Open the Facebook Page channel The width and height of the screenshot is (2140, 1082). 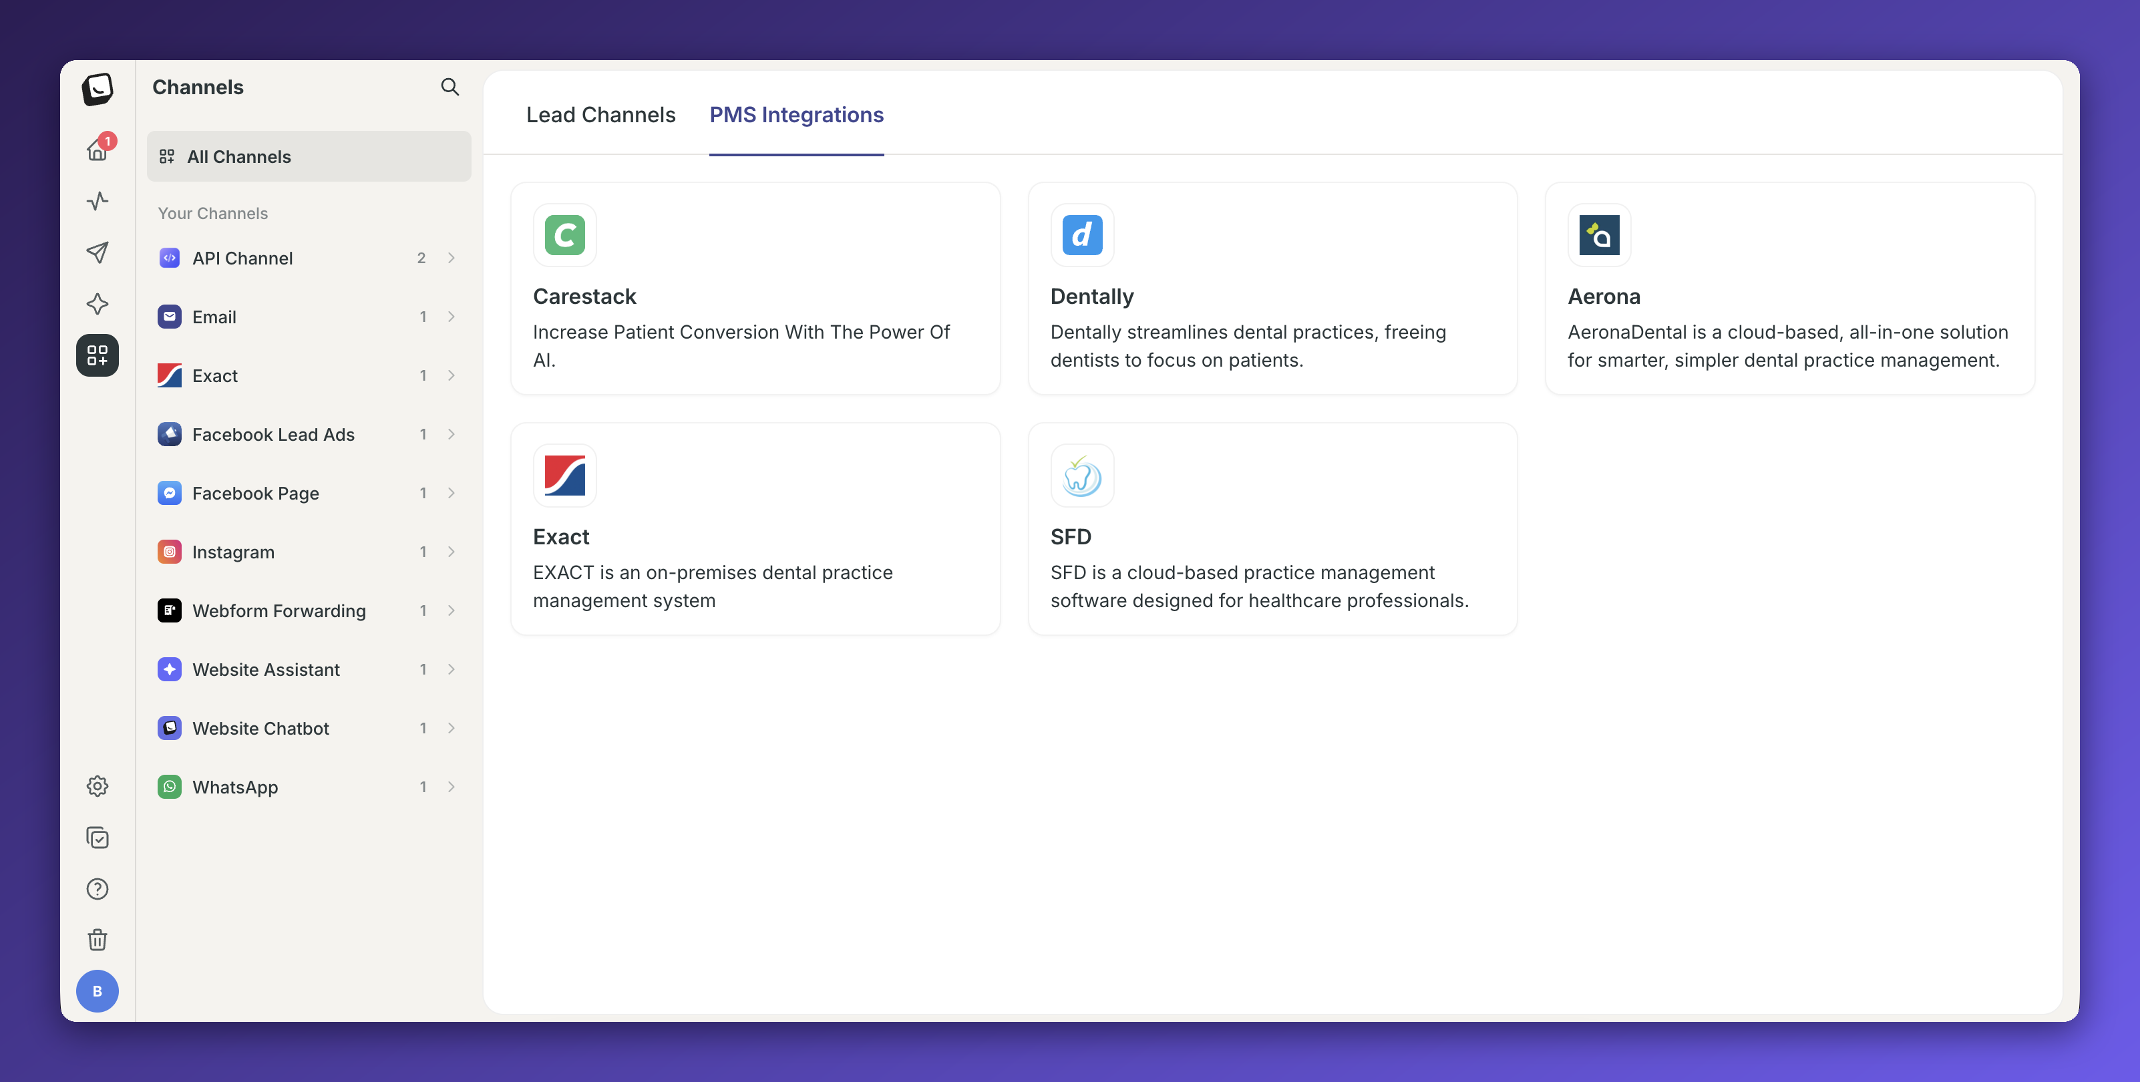click(x=309, y=494)
